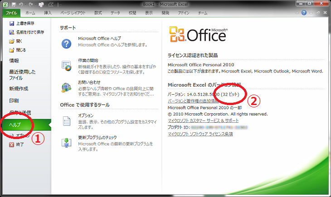Switch to the 数式 ribbon tab
Screen dimensions: 331x197
[98, 13]
